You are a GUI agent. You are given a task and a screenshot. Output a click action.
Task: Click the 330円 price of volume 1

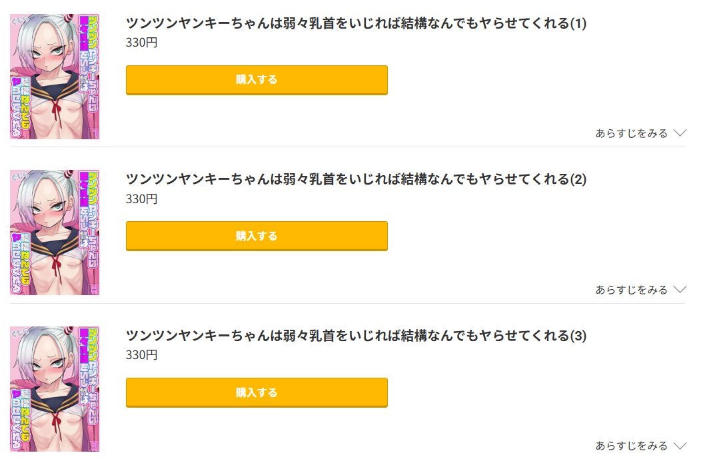(x=141, y=43)
